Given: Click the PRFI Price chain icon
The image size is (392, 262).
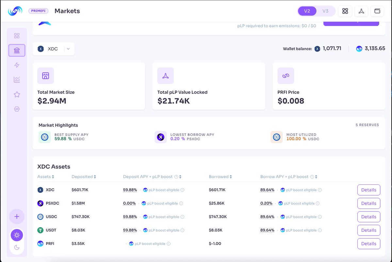Looking at the screenshot, I should click(286, 76).
